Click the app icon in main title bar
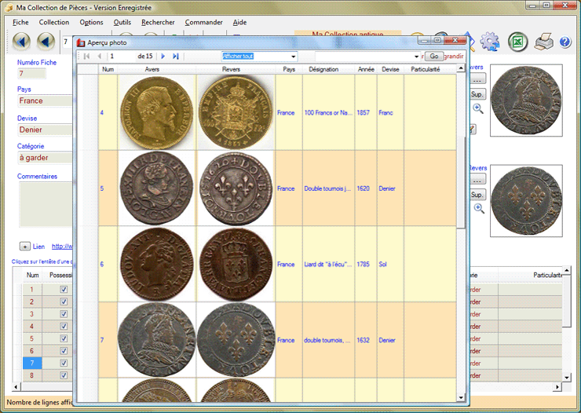The height and width of the screenshot is (413, 581). pyautogui.click(x=9, y=7)
